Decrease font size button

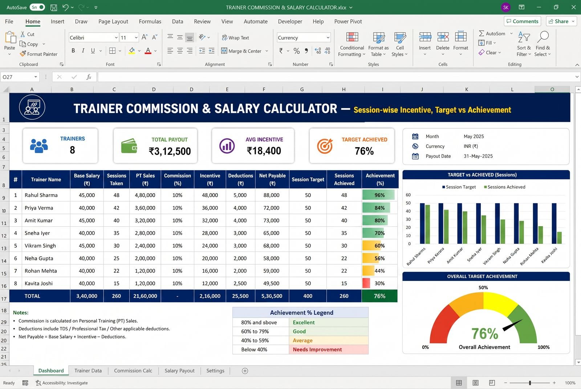[155, 37]
